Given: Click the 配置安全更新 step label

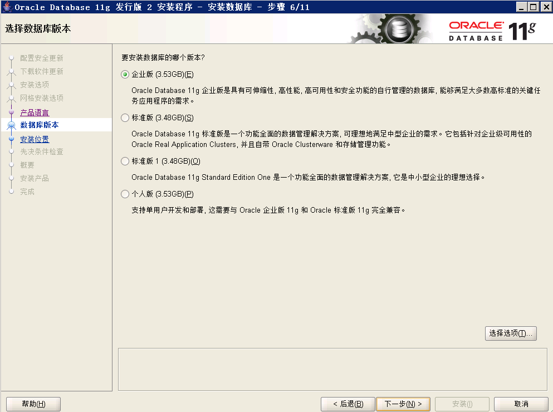Looking at the screenshot, I should 42,58.
